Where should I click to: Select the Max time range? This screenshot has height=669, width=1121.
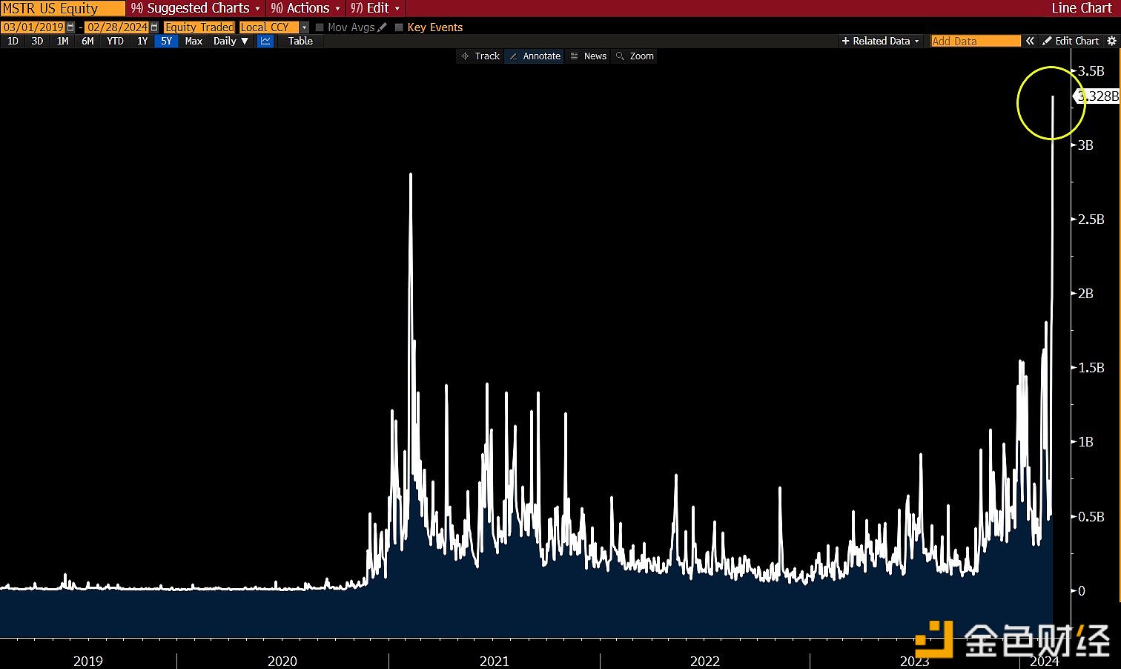click(194, 42)
